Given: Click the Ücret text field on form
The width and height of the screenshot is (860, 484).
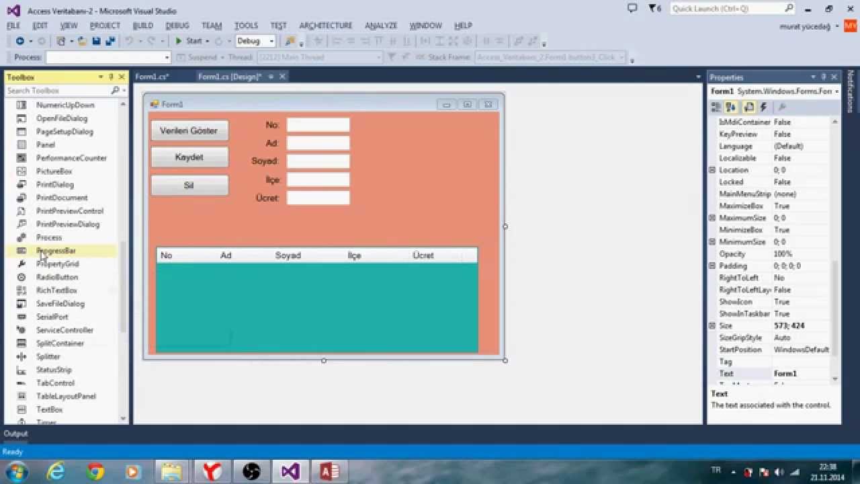Looking at the screenshot, I should (x=318, y=198).
